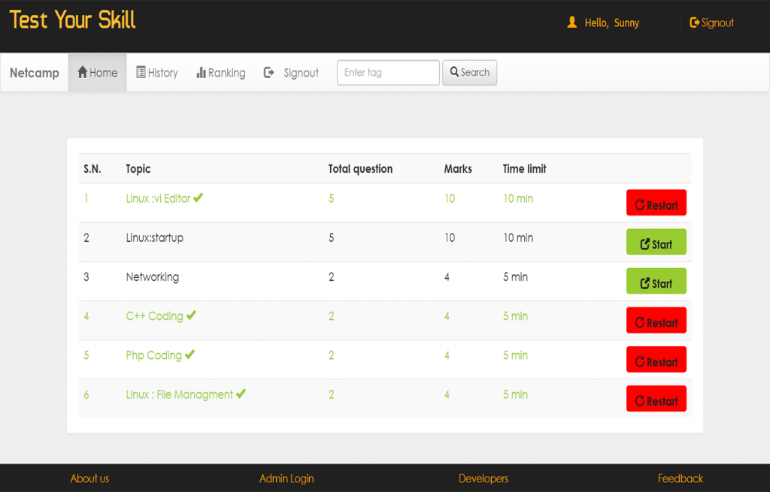Start the Networking quiz
This screenshot has height=492, width=770.
click(x=656, y=281)
